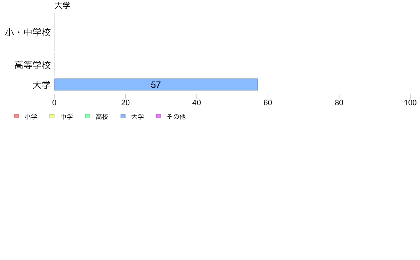Image resolution: width=420 pixels, height=260 pixels.
Task: Select the 高校 legend label text
Action: (102, 117)
